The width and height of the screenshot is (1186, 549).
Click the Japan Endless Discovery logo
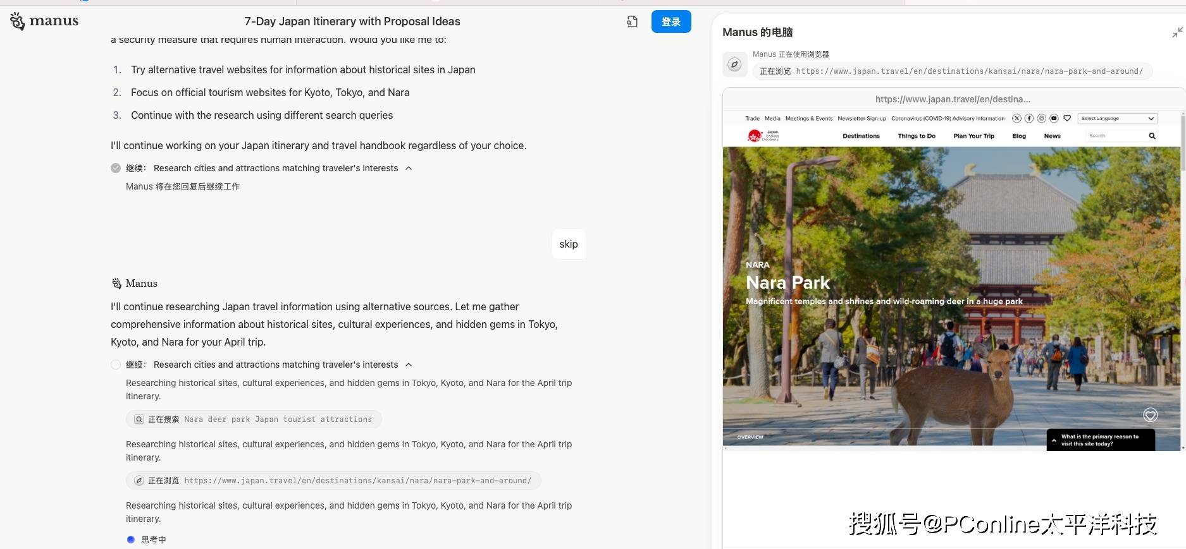tap(763, 136)
